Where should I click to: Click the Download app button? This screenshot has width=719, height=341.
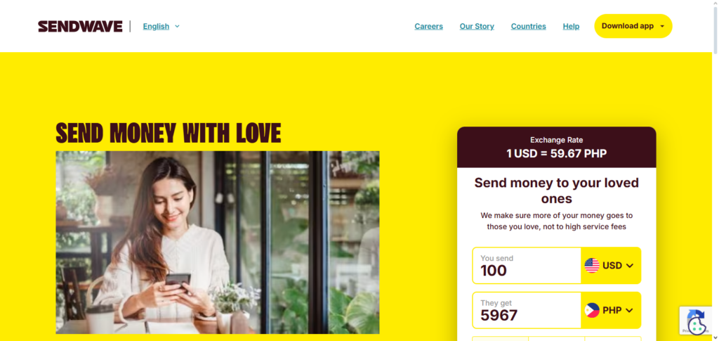tap(633, 26)
